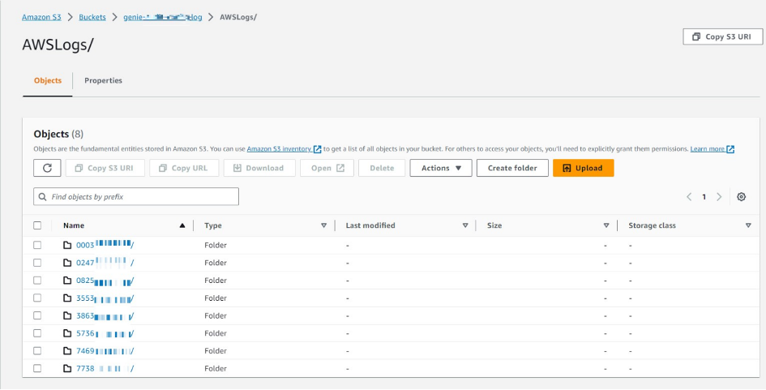Image resolution: width=766 pixels, height=390 pixels.
Task: Open table preferences gear icon
Action: [741, 197]
